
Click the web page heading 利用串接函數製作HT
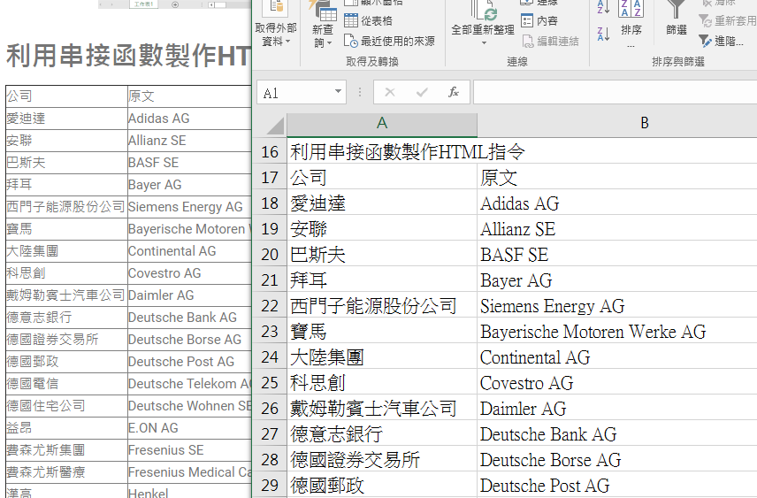129,55
